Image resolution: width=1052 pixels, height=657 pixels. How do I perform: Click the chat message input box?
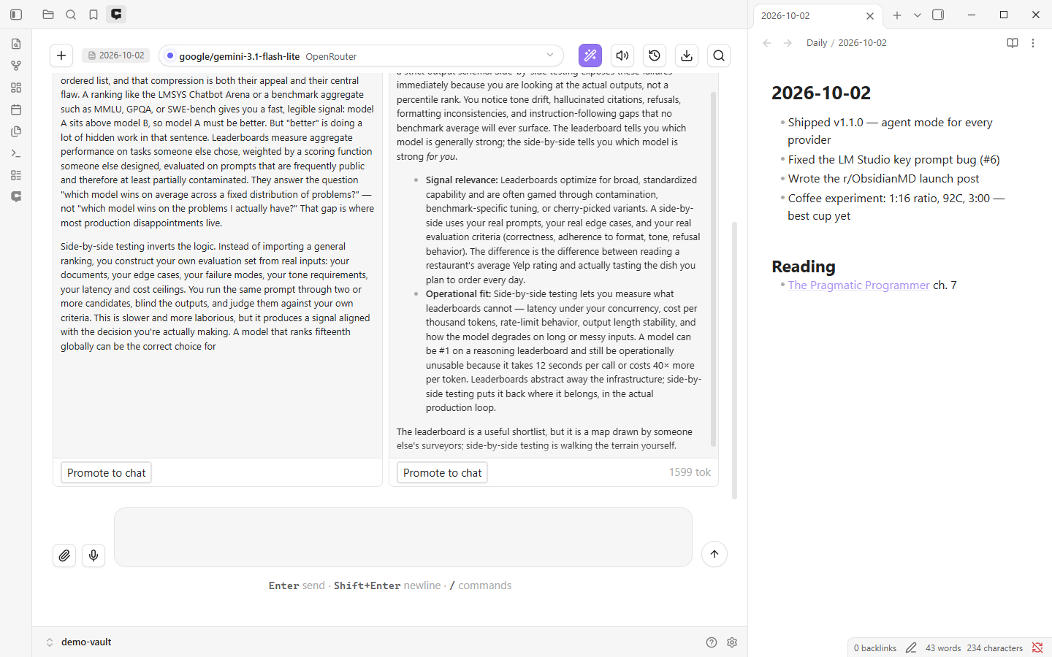[x=403, y=537]
